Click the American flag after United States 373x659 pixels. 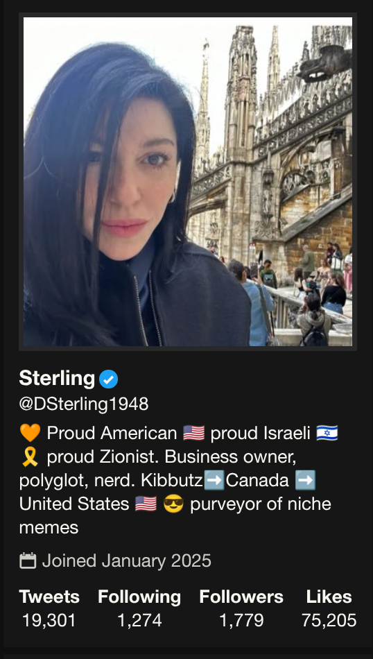point(146,504)
